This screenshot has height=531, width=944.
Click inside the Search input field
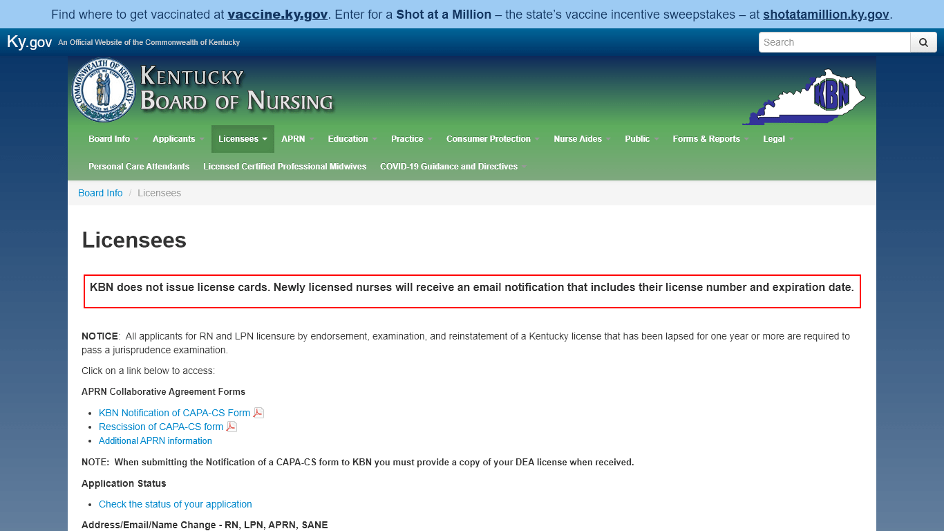(x=834, y=42)
